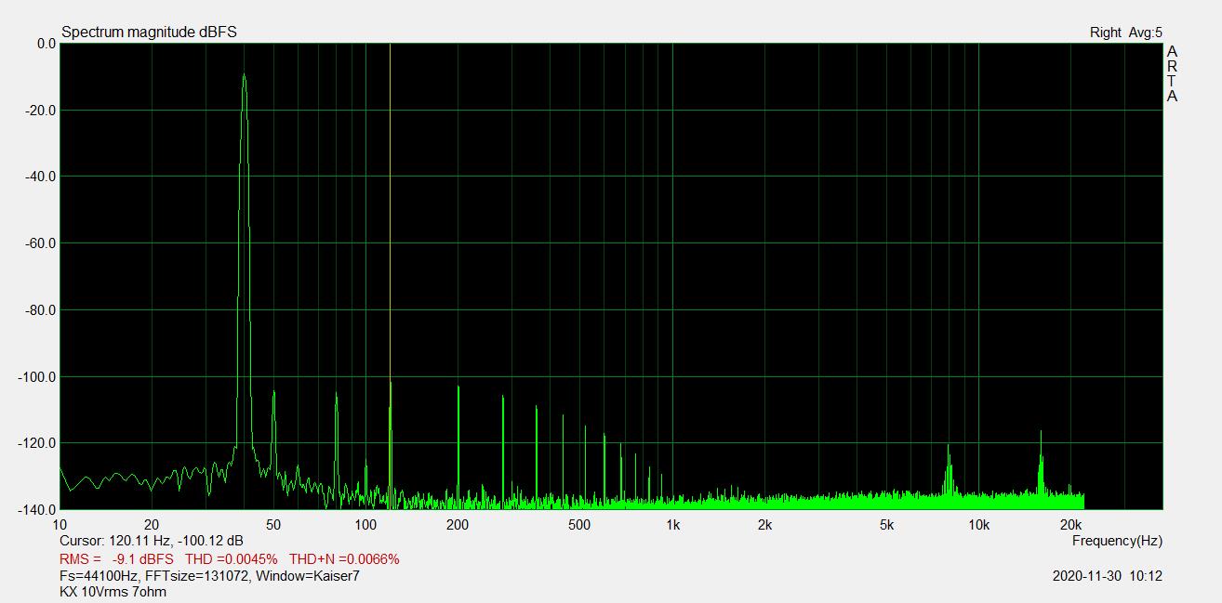The width and height of the screenshot is (1222, 603).
Task: Click the '20k' frequency axis label
Action: pyautogui.click(x=1070, y=525)
